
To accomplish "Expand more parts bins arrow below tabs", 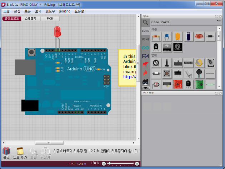I will click(x=146, y=88).
